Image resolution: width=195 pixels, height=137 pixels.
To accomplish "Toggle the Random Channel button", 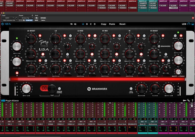I will pyautogui.click(x=60, y=88).
